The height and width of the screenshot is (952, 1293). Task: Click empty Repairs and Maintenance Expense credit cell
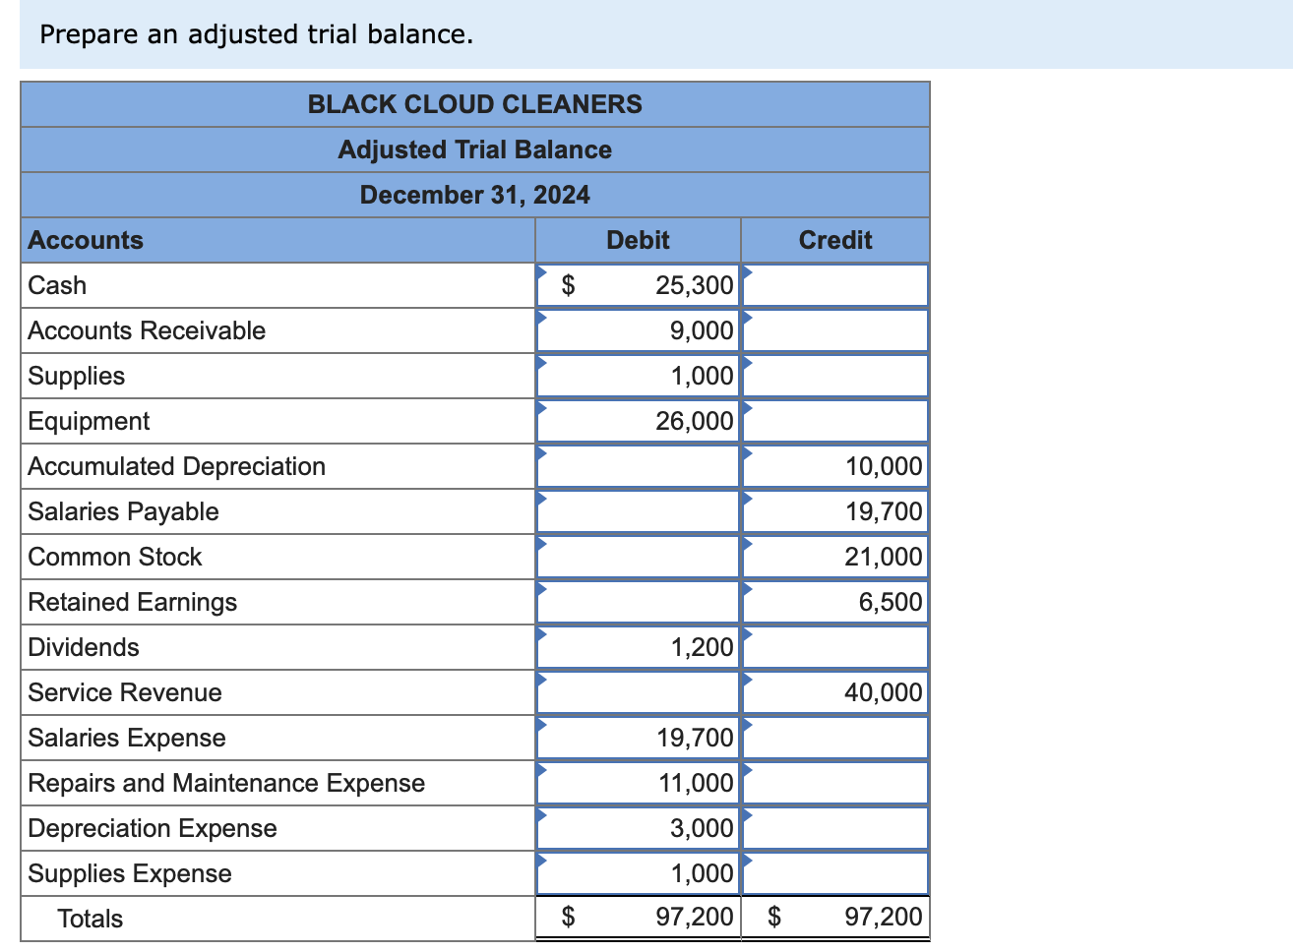[x=834, y=783]
